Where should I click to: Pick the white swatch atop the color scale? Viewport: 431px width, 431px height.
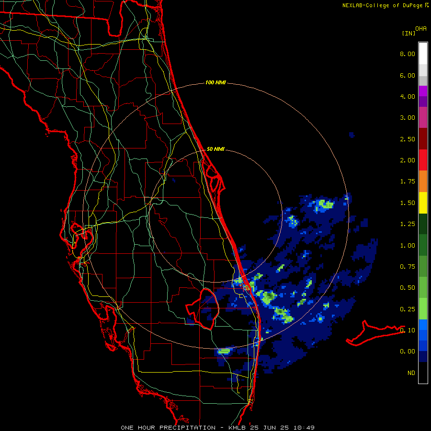[x=423, y=53]
